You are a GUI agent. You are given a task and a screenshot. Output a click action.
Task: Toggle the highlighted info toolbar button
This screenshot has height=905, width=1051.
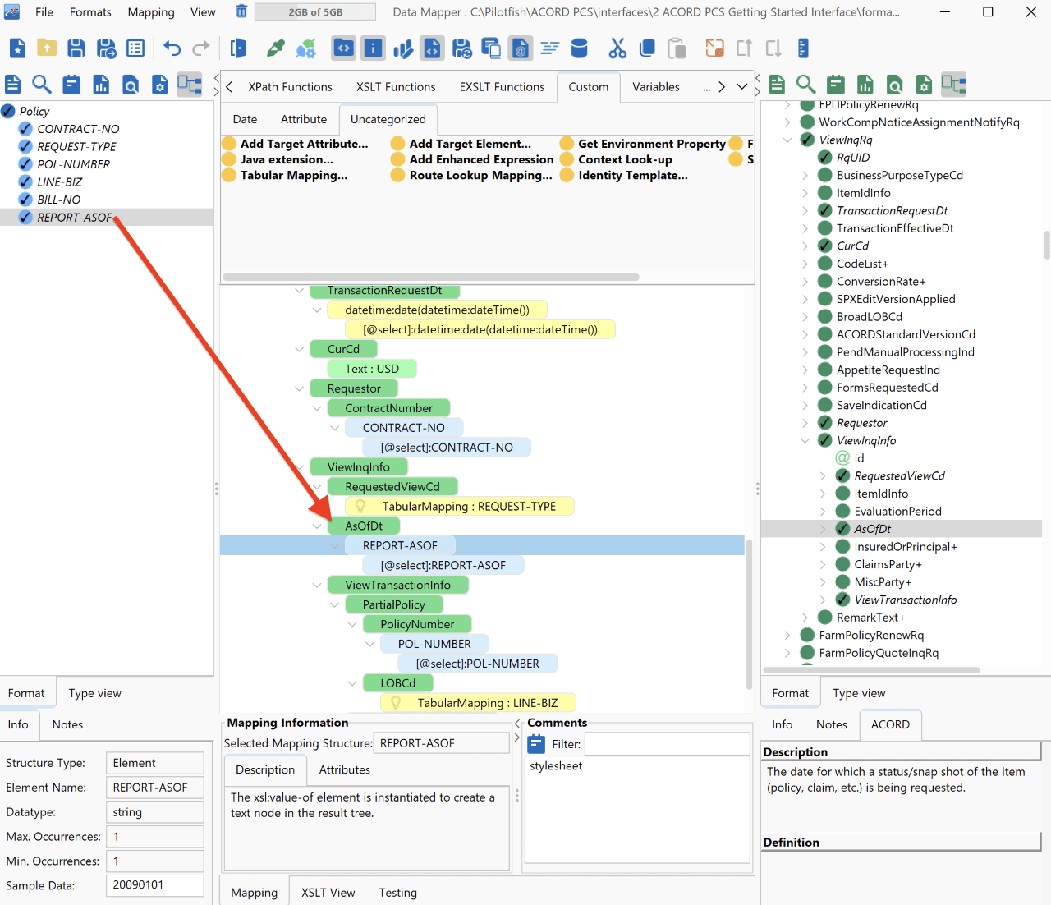(373, 48)
